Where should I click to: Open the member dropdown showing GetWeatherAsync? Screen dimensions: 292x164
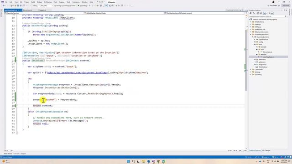pyautogui.click(x=205, y=13)
